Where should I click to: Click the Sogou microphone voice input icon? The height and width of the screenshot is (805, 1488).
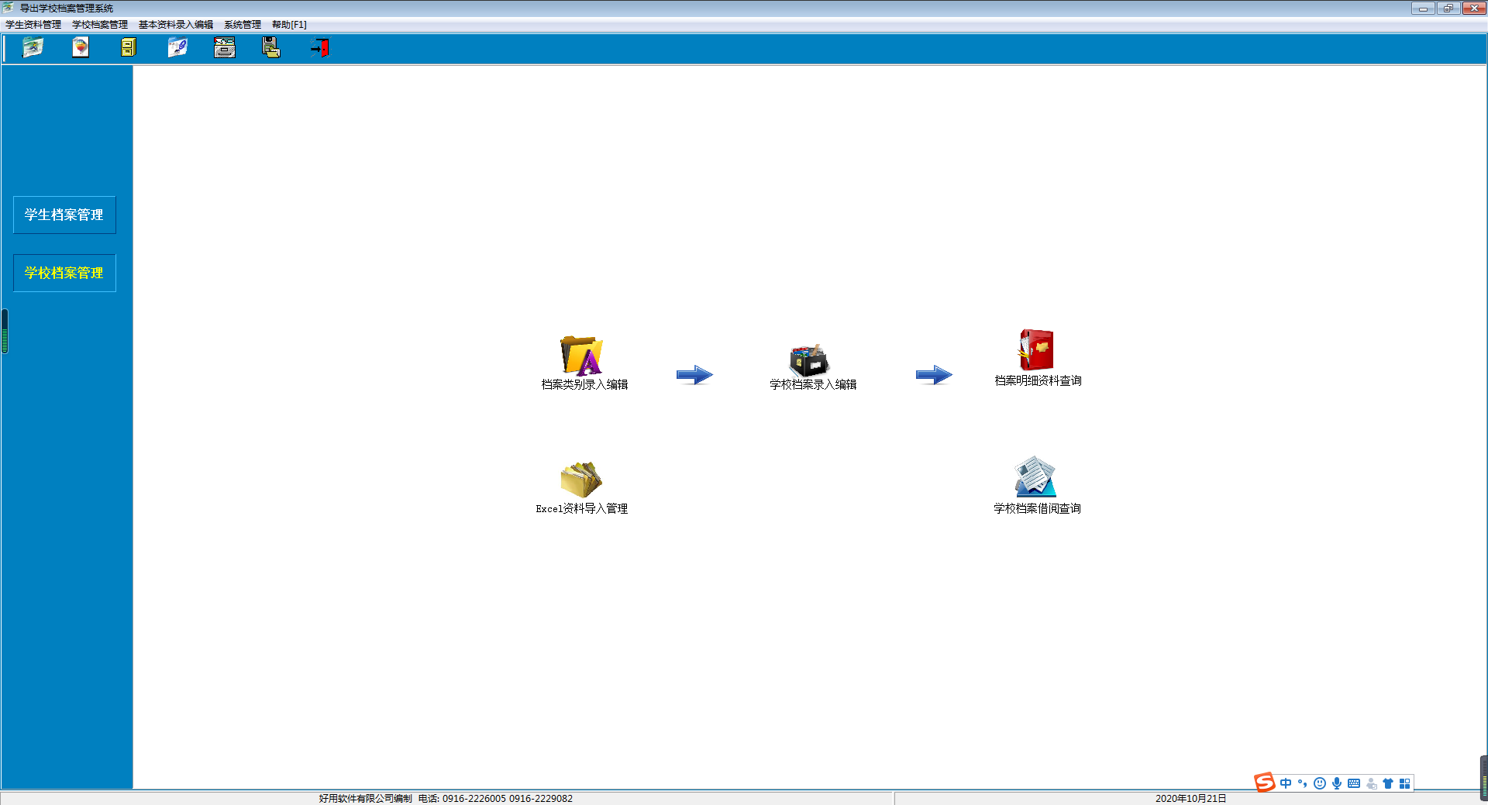[x=1337, y=783]
